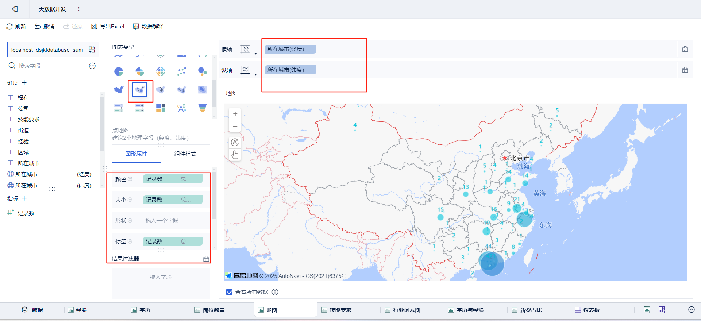This screenshot has width=701, height=321.
Task: Select the pie chart type icon
Action: click(x=119, y=71)
